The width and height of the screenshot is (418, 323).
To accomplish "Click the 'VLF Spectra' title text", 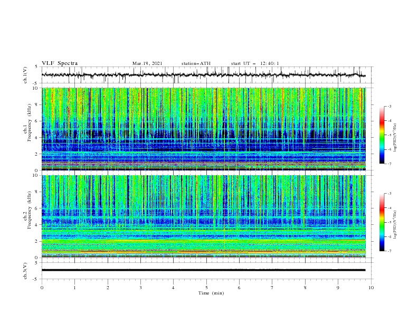I will (60, 63).
